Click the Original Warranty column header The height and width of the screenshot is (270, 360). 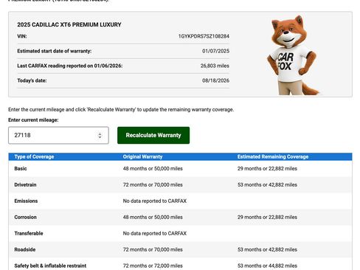click(x=142, y=156)
